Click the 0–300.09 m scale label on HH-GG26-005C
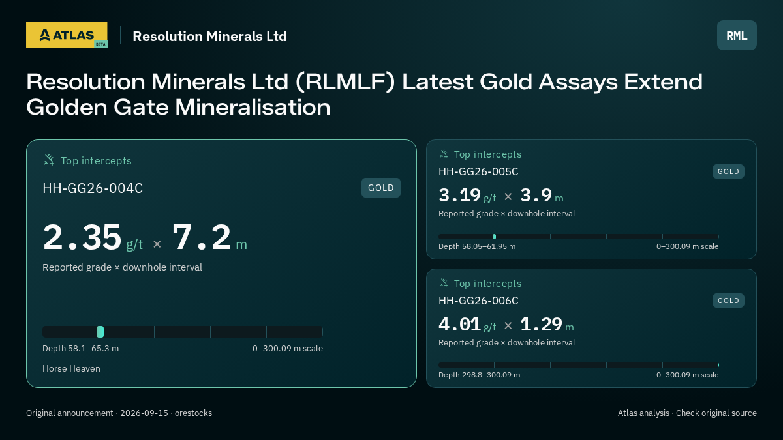This screenshot has height=440, width=783. tap(687, 246)
